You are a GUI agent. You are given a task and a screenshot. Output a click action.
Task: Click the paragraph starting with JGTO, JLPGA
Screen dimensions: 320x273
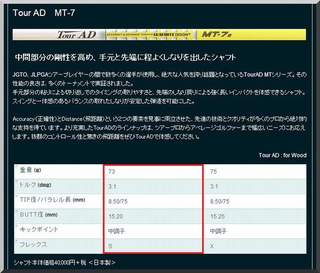[159, 88]
